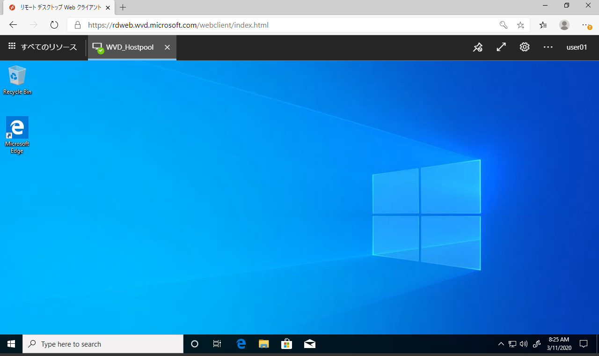This screenshot has height=356, width=599.
Task: Open the web client Settings gear
Action: [x=525, y=47]
